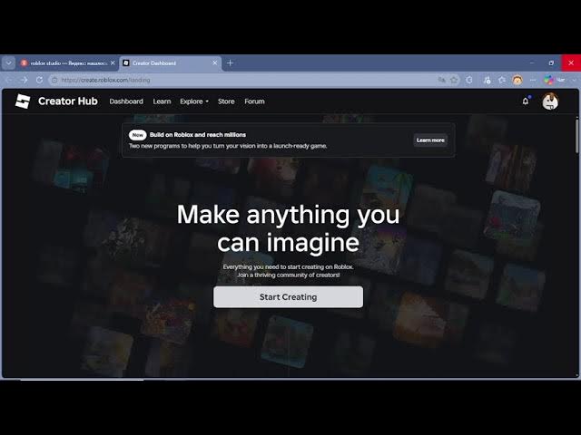Open the browser profile avatar
The image size is (581, 435).
click(517, 80)
